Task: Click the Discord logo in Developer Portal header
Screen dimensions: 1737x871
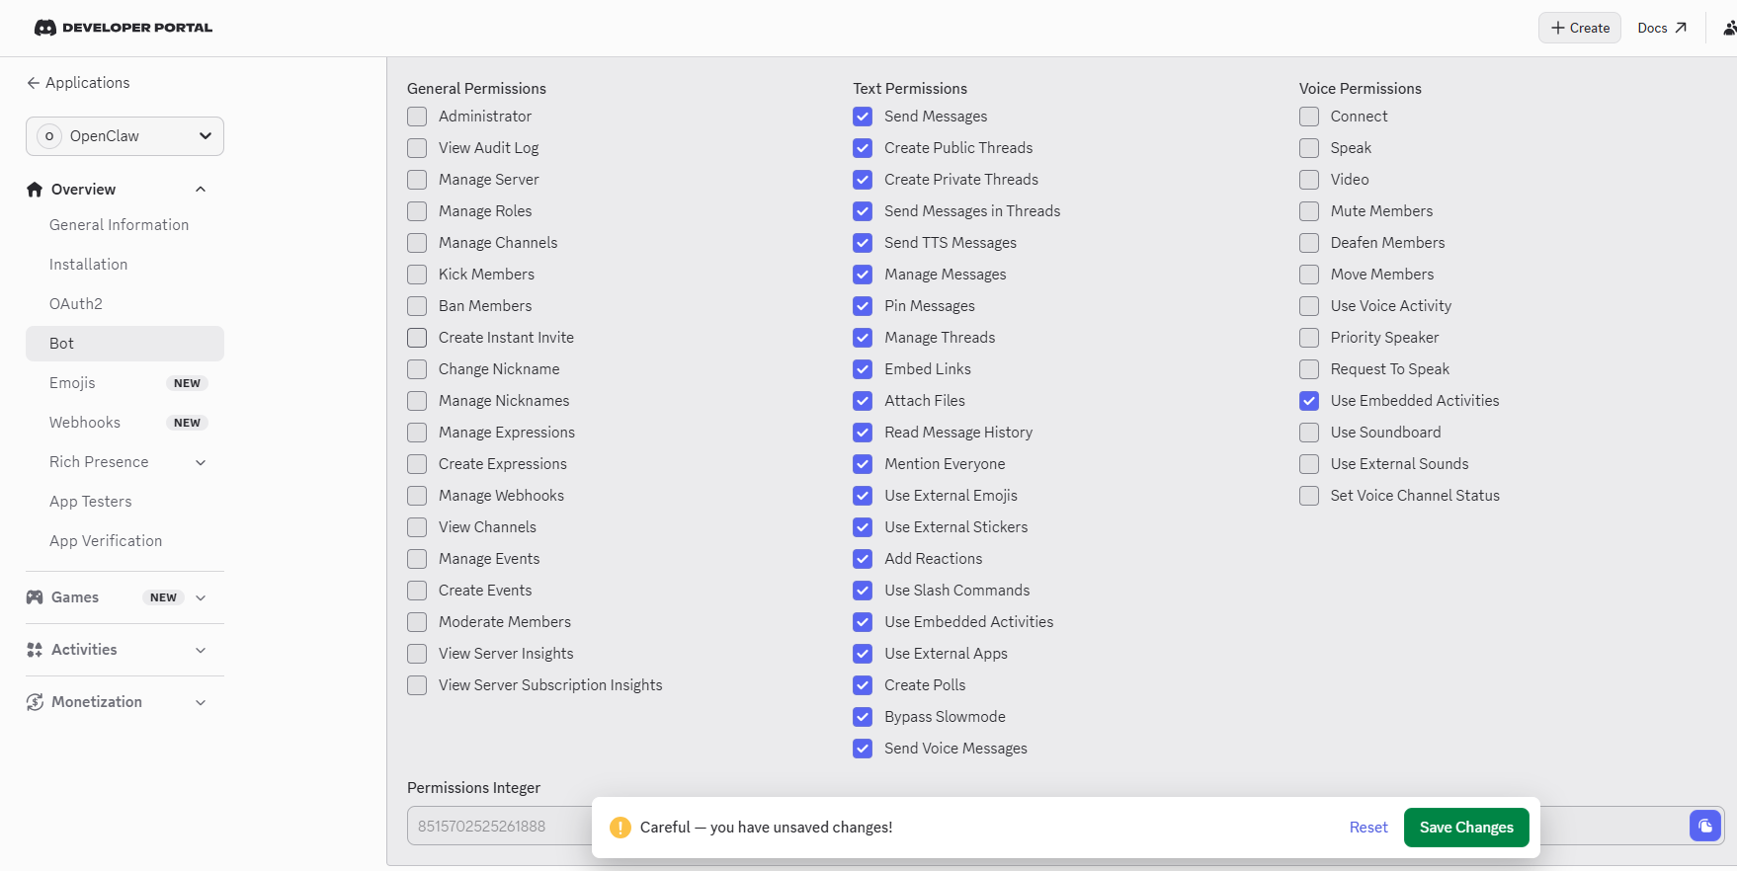Action: (44, 28)
